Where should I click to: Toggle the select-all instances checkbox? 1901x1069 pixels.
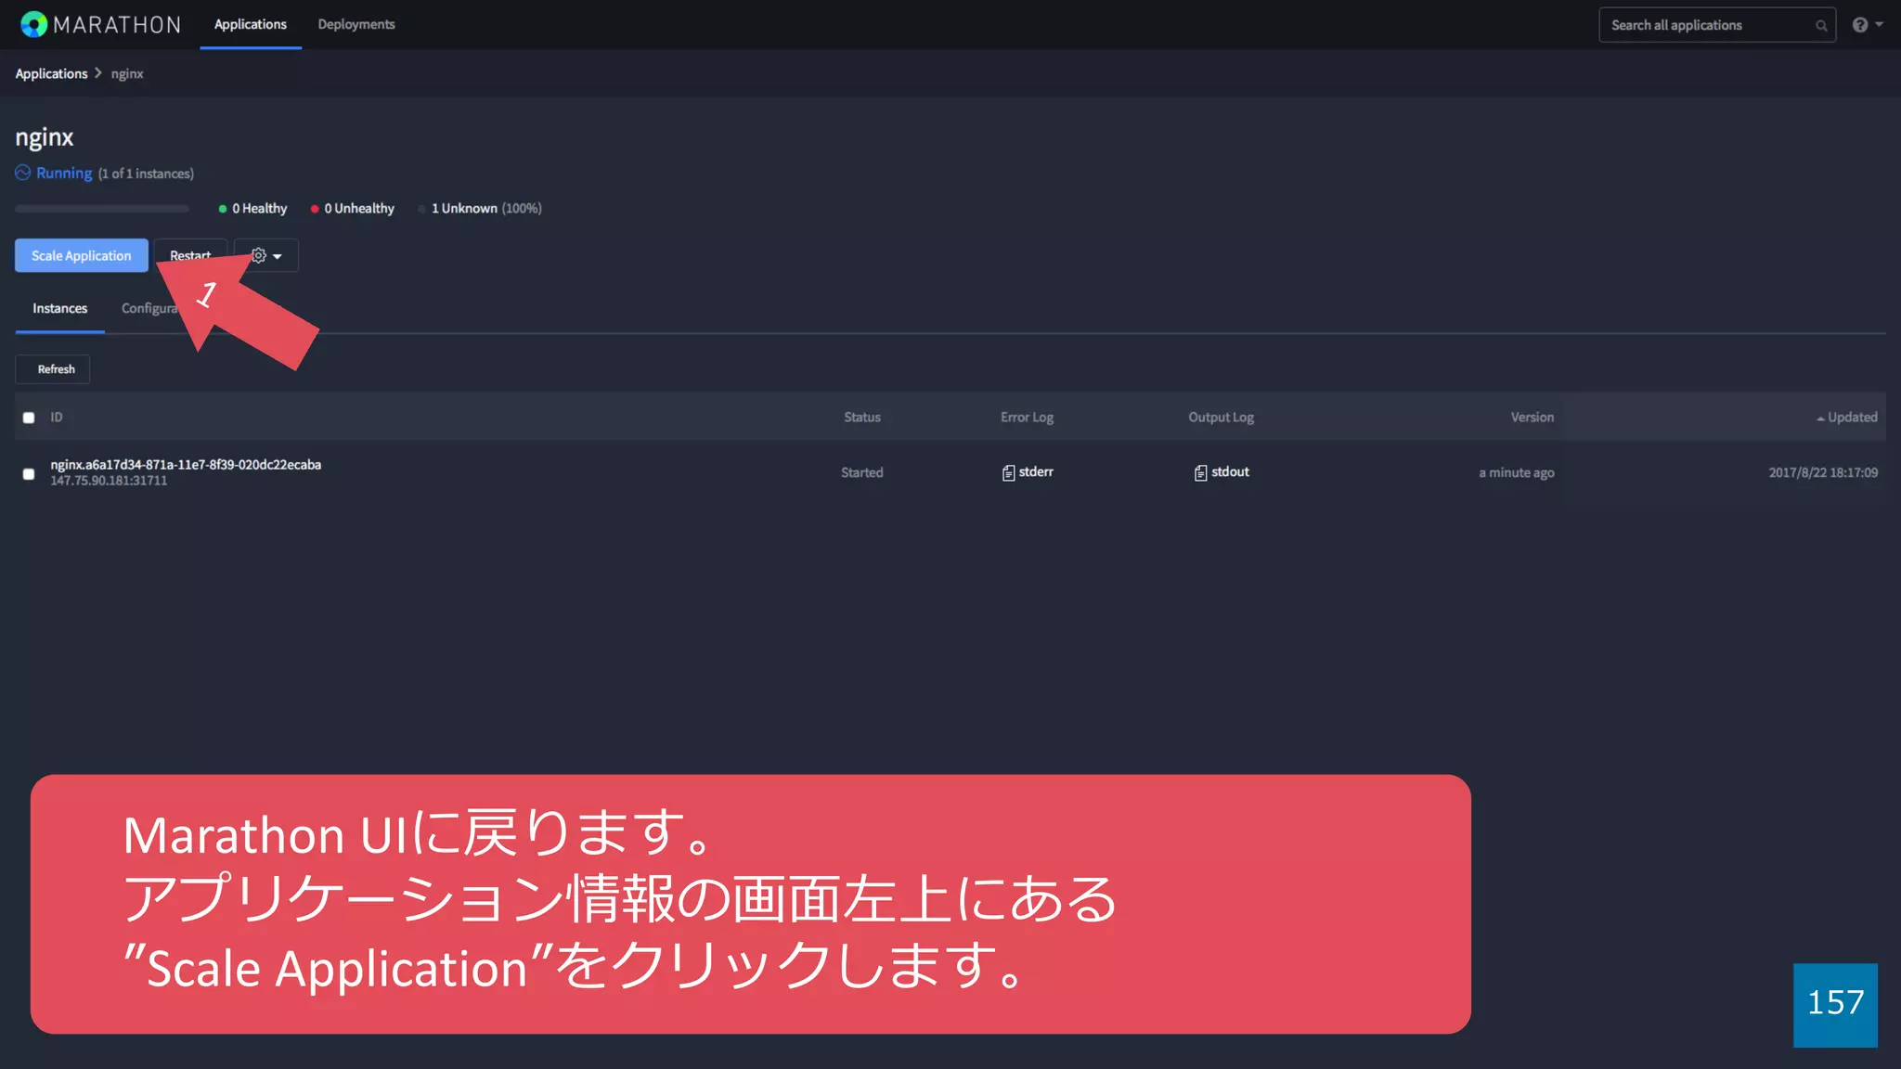pos(29,418)
